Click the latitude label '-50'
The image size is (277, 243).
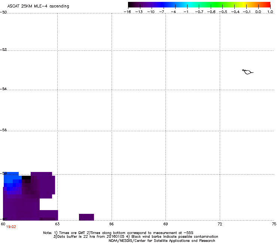click(x=3, y=12)
